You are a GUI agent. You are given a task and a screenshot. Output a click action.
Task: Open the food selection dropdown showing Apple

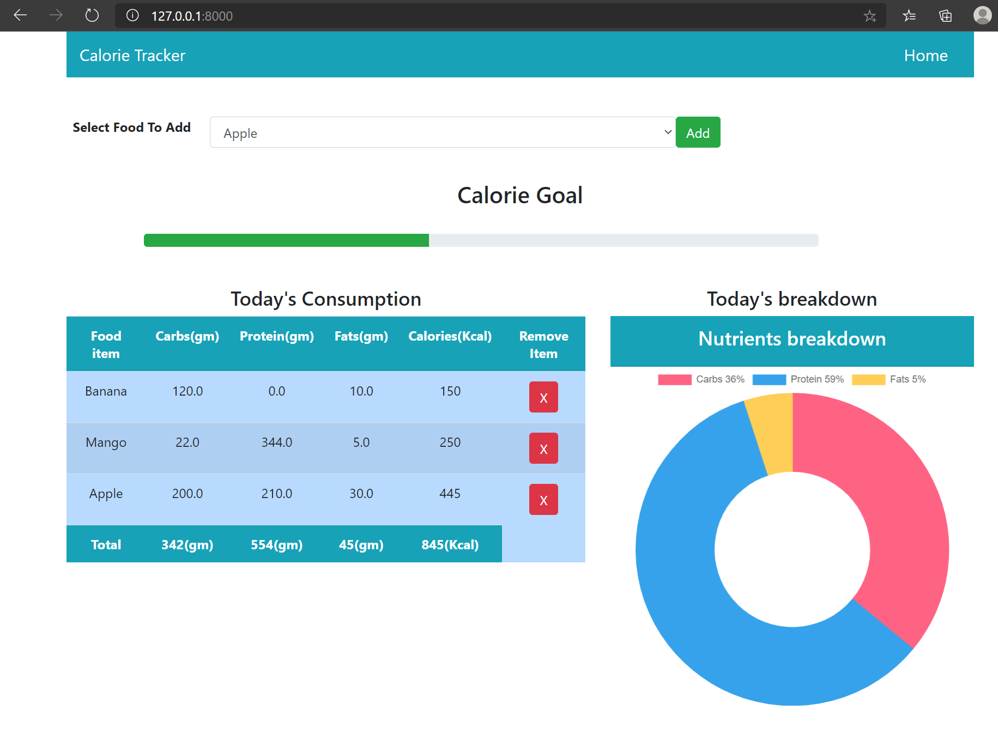point(442,132)
